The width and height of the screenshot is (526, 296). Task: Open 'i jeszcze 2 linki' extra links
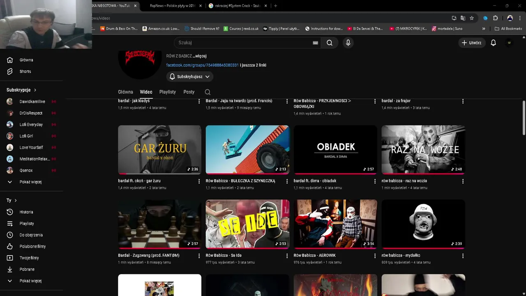pos(253,65)
